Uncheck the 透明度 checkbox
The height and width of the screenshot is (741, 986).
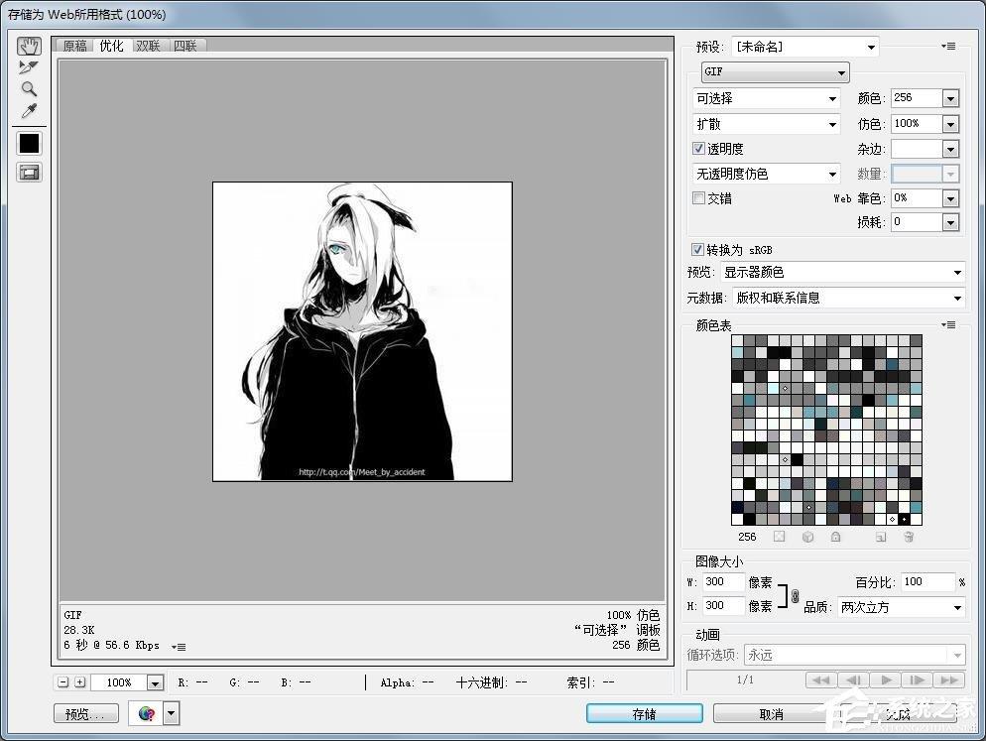[699, 149]
